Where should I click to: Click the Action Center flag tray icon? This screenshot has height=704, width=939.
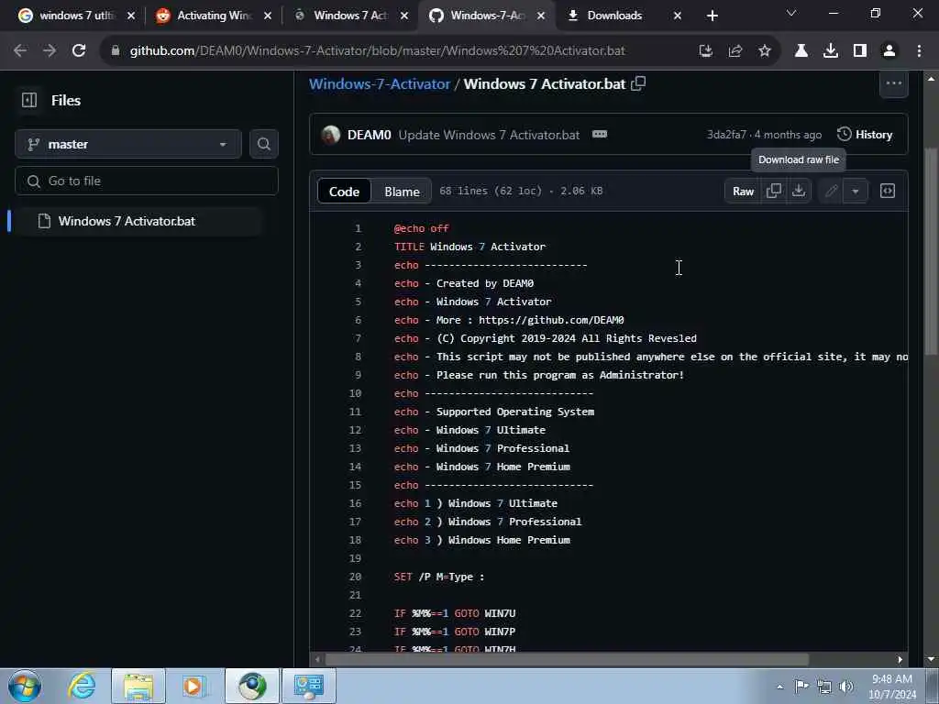click(x=801, y=687)
